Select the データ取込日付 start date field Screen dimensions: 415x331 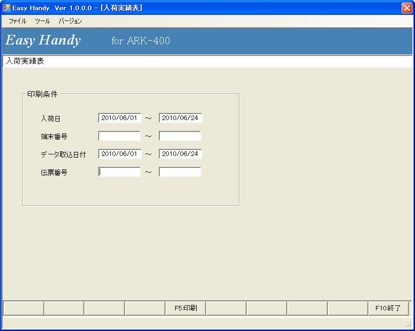coord(120,154)
